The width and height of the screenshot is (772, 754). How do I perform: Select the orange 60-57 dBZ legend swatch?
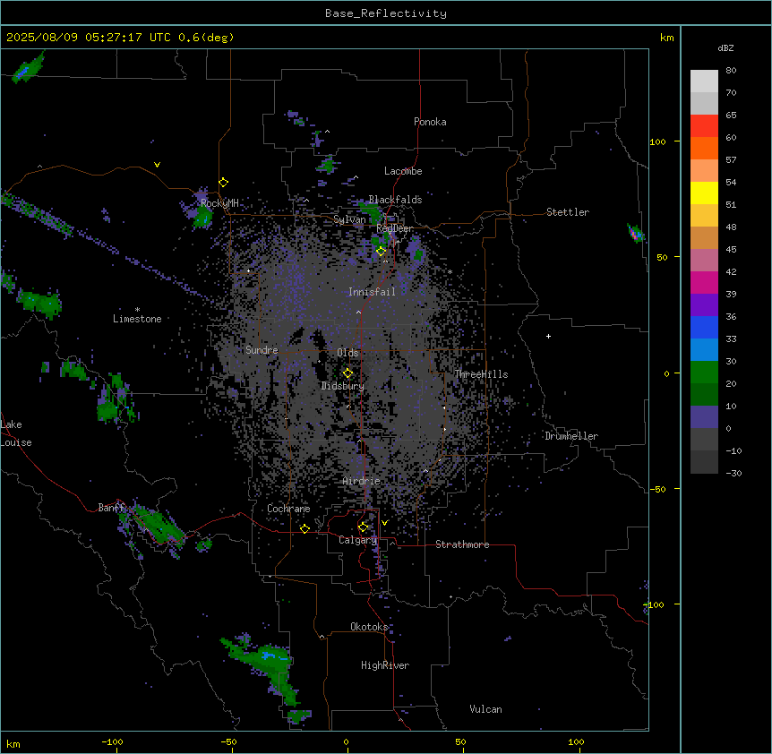pos(704,148)
